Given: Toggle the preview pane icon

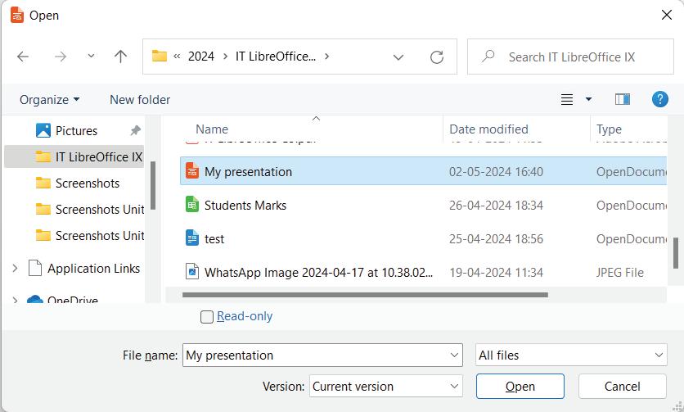Looking at the screenshot, I should 622,99.
